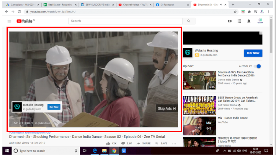The width and height of the screenshot is (276, 155).
Task: Like the video with thumbs up
Action: (108, 143)
